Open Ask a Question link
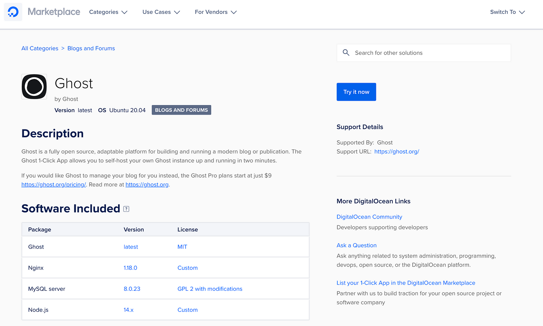 356,245
